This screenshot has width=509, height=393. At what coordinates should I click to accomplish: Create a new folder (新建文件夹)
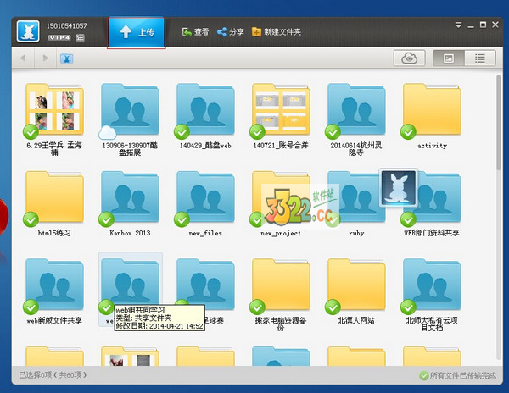(277, 31)
